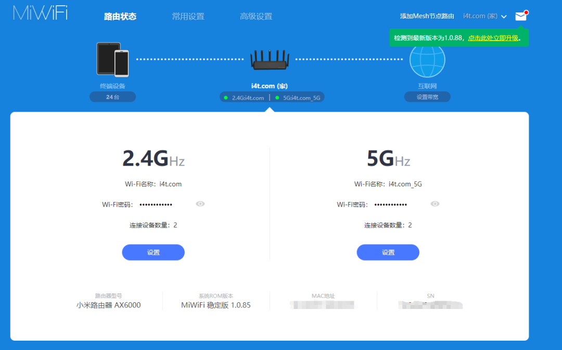Click the 24台 device count button

coord(112,97)
